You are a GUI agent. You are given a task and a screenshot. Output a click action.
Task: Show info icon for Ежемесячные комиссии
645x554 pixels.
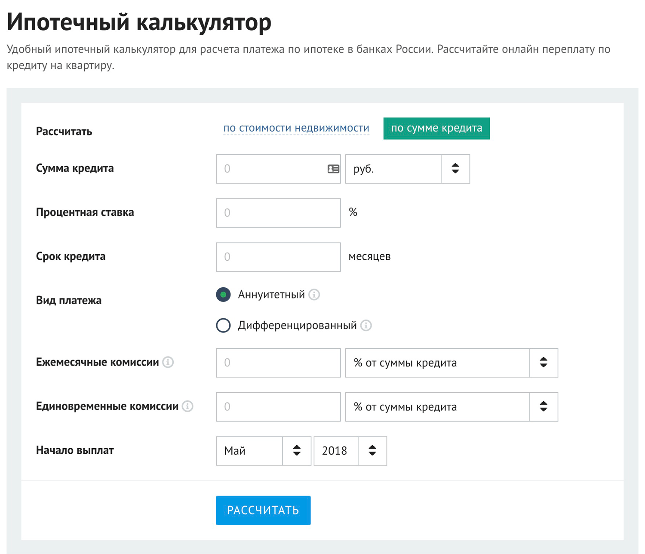tap(168, 362)
